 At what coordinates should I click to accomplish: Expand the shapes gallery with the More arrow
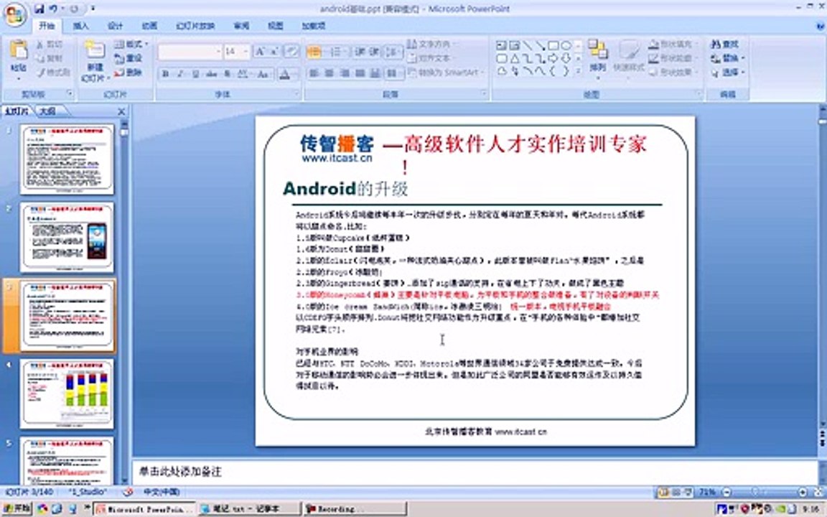(579, 70)
